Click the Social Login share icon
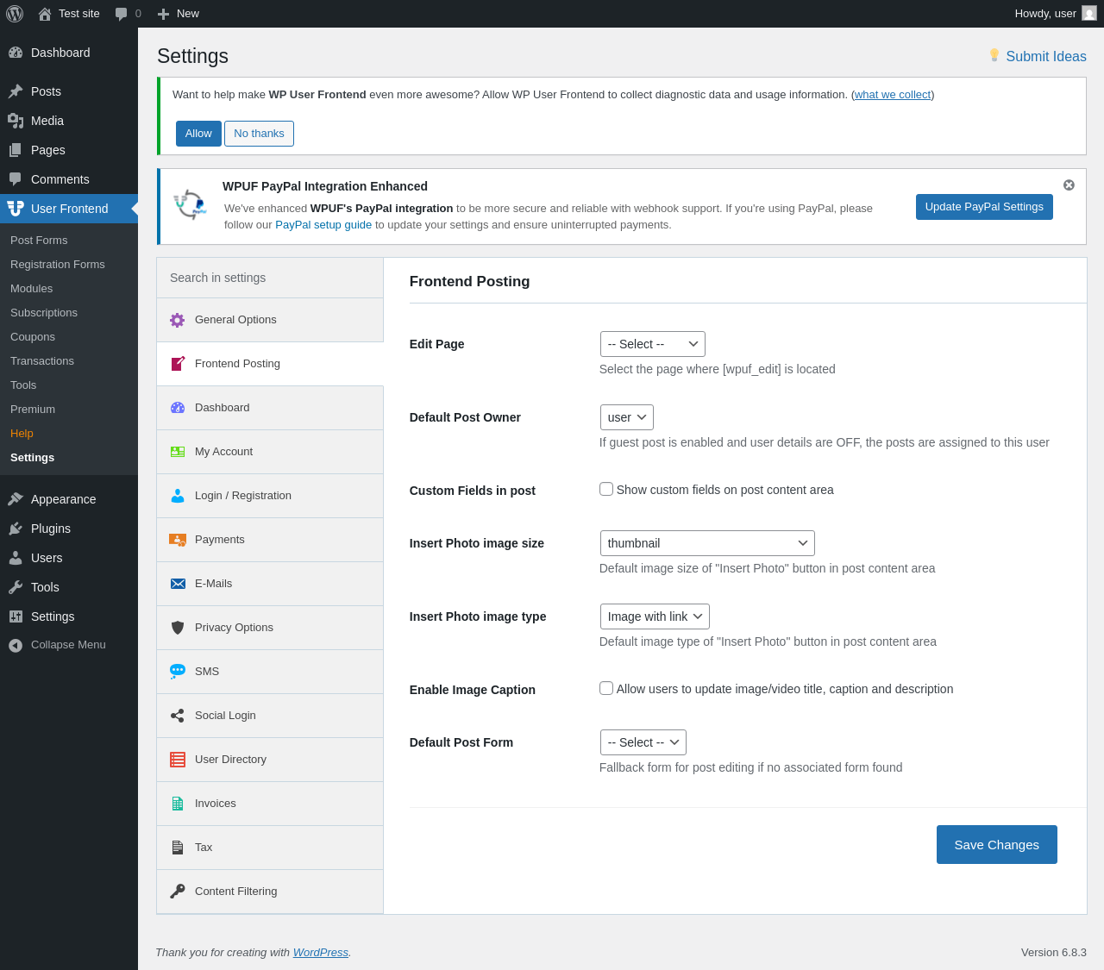 (178, 716)
